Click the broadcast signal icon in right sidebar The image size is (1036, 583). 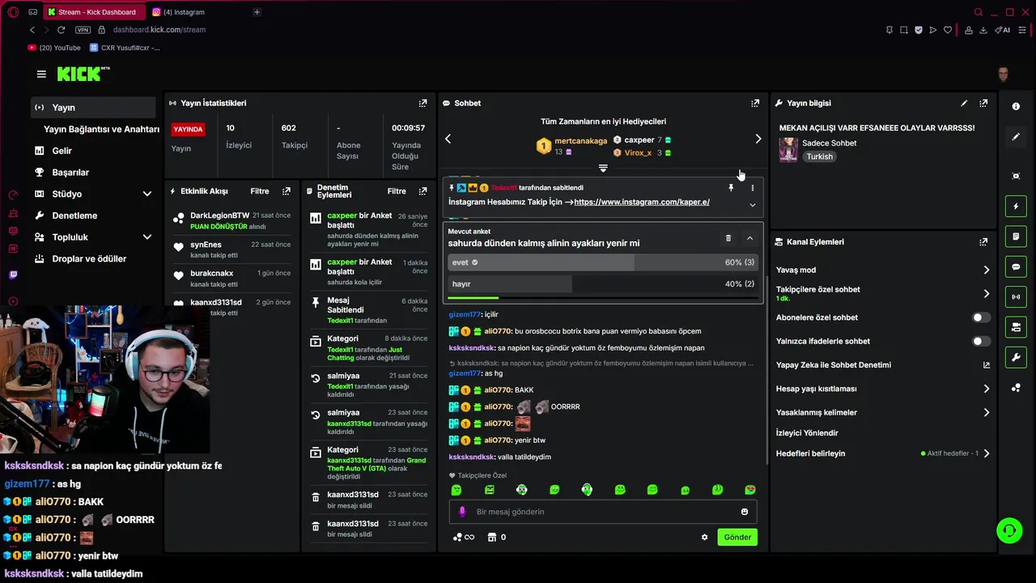pyautogui.click(x=1016, y=297)
